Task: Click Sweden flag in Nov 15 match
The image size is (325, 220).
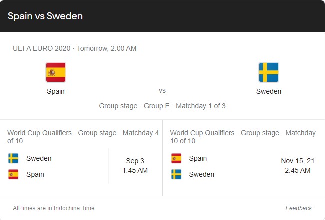Action: (176, 174)
